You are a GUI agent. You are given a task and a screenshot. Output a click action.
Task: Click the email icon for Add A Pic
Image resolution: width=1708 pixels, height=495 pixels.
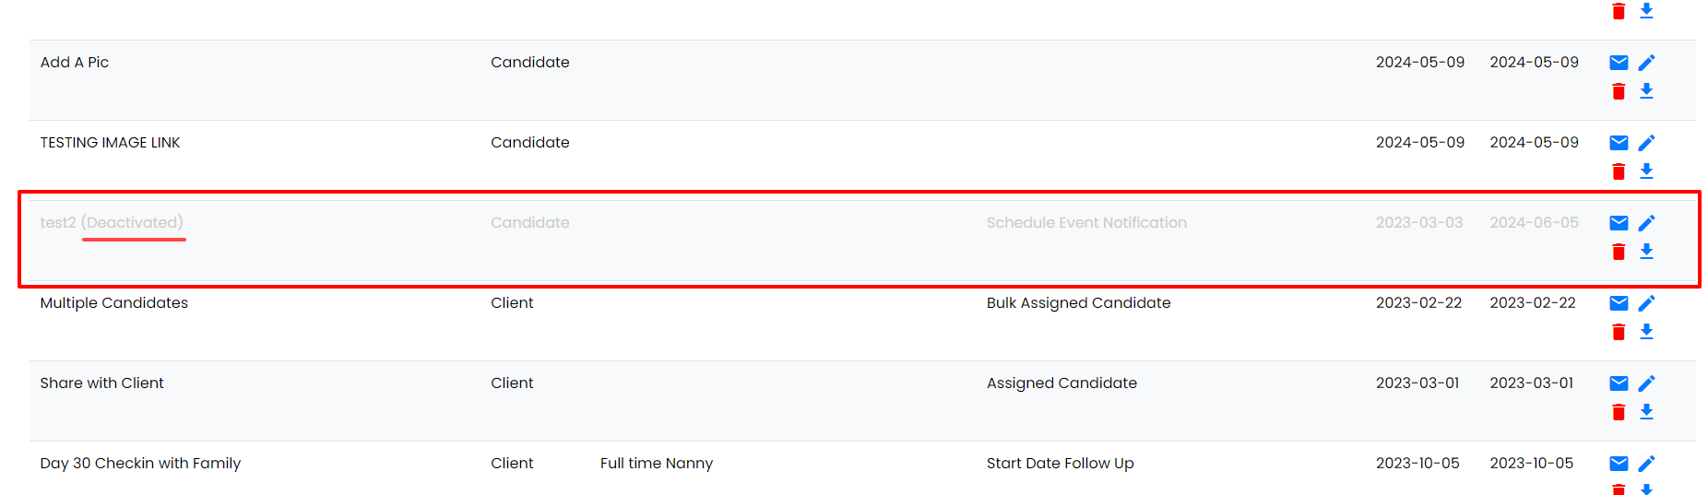tap(1619, 63)
